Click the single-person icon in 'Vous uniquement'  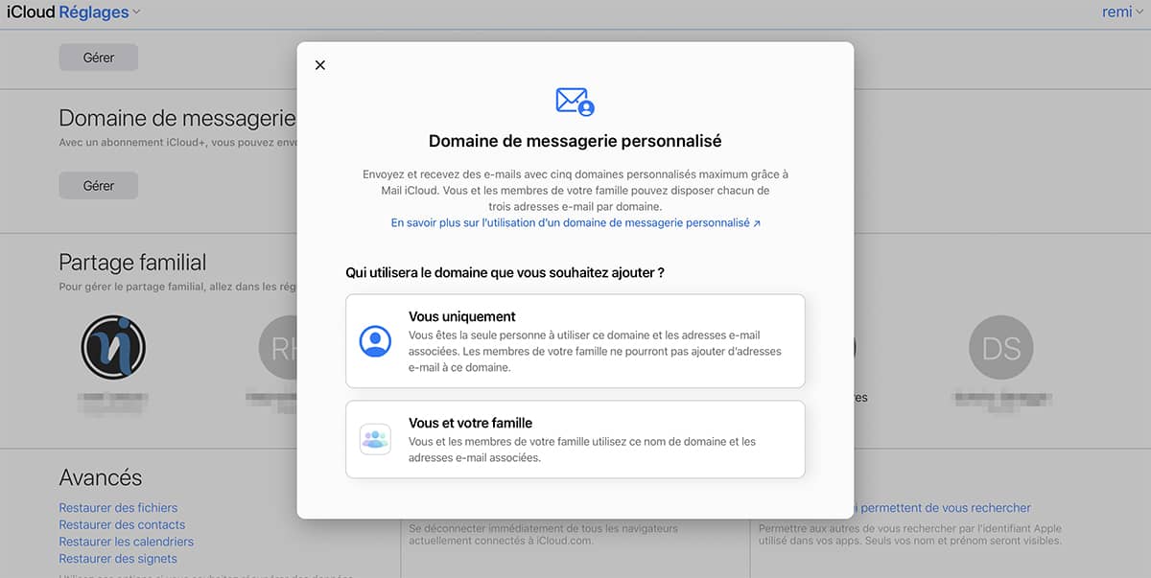[x=375, y=341]
